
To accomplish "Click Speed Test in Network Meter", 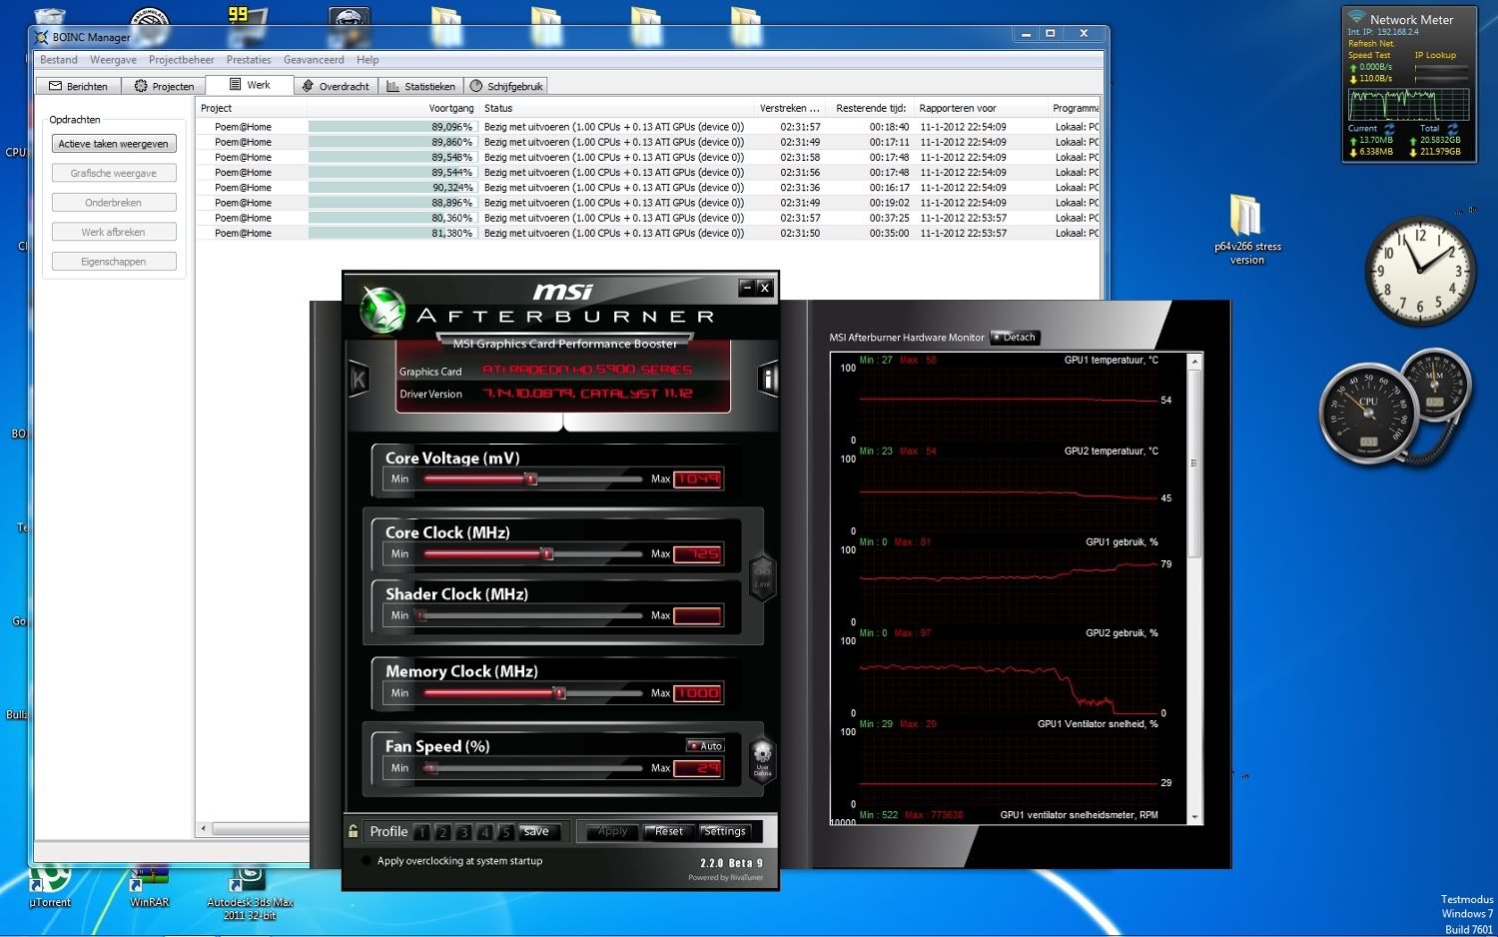I will 1369,56.
